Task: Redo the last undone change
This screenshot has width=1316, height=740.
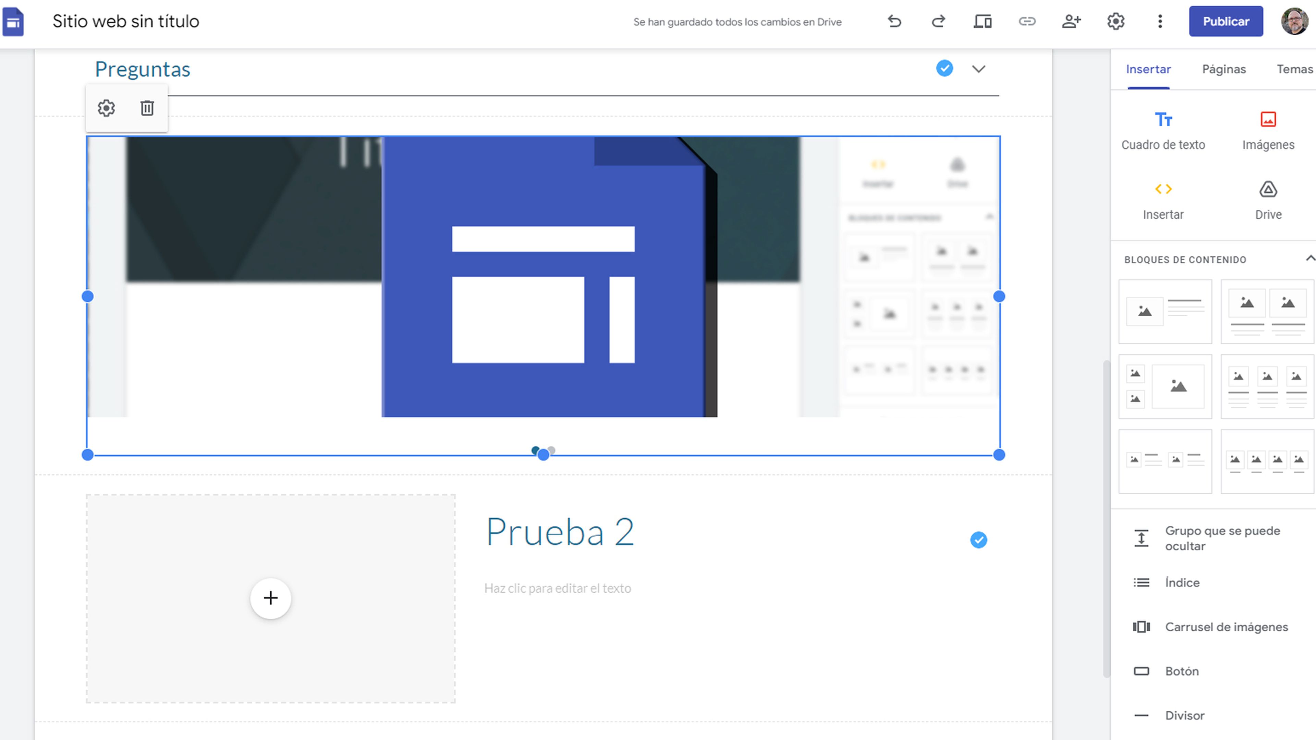Action: point(938,22)
